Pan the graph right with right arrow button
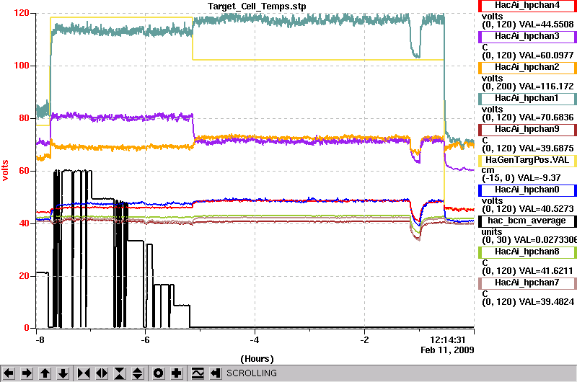The image size is (577, 382). pos(27,373)
